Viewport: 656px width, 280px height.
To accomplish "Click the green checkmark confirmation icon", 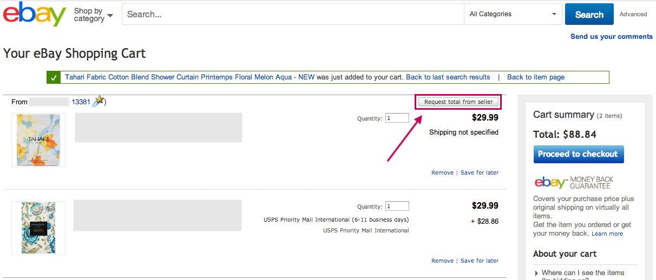I will (x=53, y=77).
